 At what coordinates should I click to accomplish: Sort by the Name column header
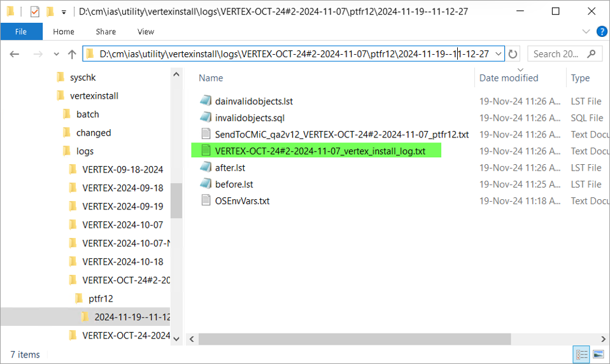point(211,78)
